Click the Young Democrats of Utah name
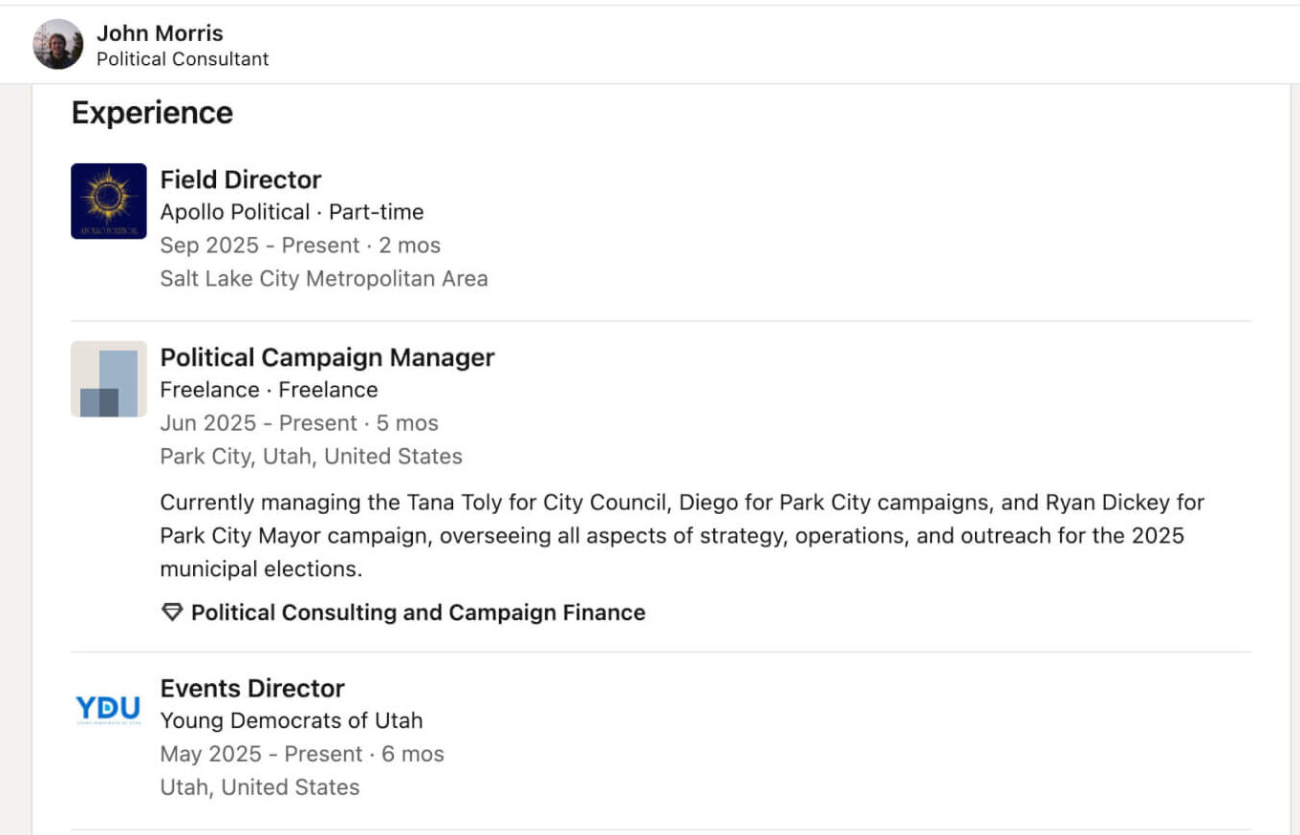Screen dimensions: 1300x835 coord(291,720)
